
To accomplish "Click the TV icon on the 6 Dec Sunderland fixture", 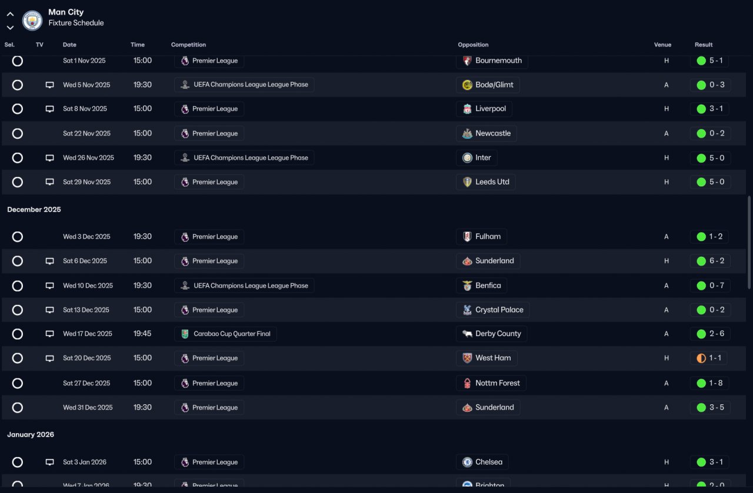I will pyautogui.click(x=50, y=261).
